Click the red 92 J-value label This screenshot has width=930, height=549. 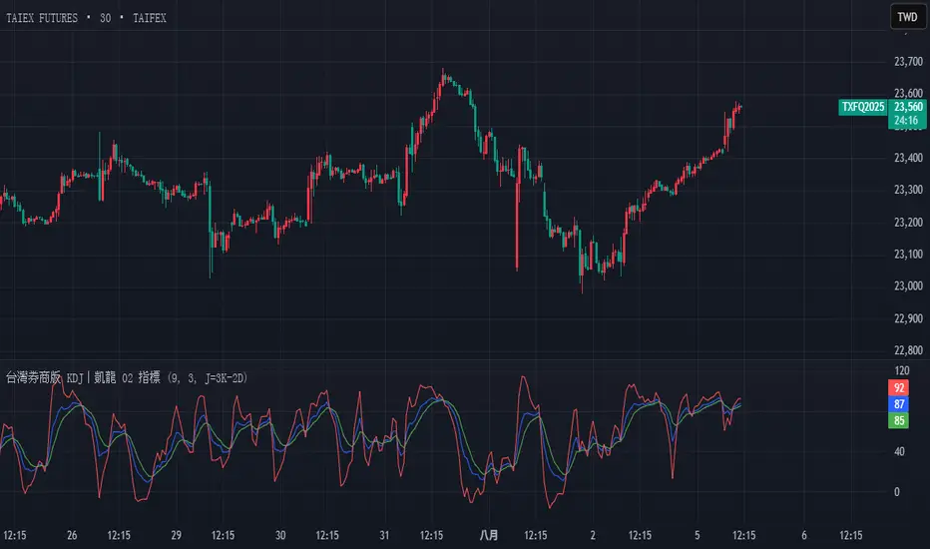pyautogui.click(x=901, y=387)
